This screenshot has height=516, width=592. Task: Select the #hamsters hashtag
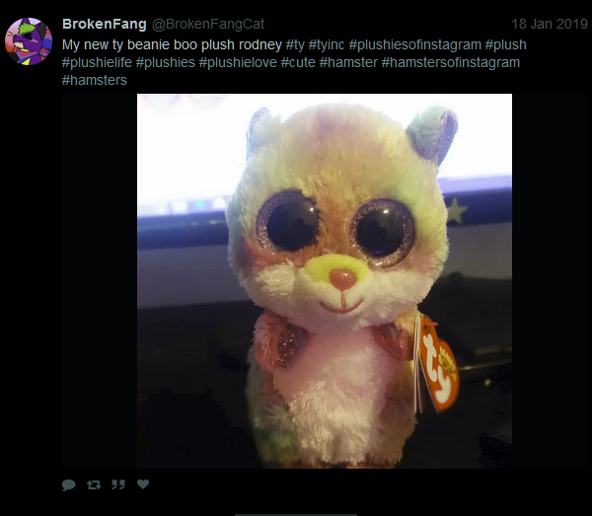point(95,80)
